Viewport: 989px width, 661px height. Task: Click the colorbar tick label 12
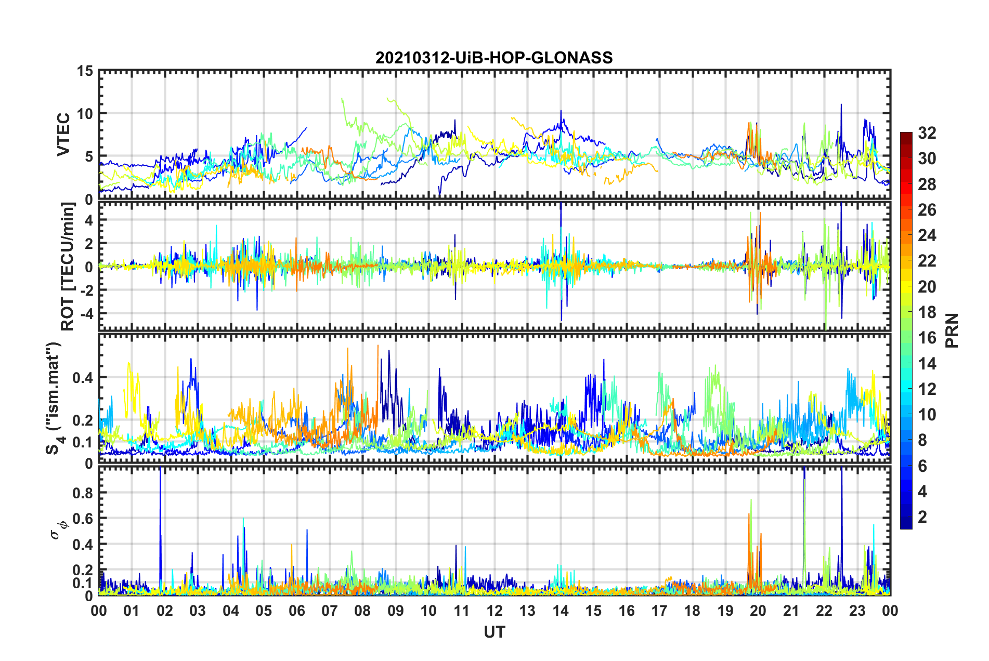pos(927,389)
